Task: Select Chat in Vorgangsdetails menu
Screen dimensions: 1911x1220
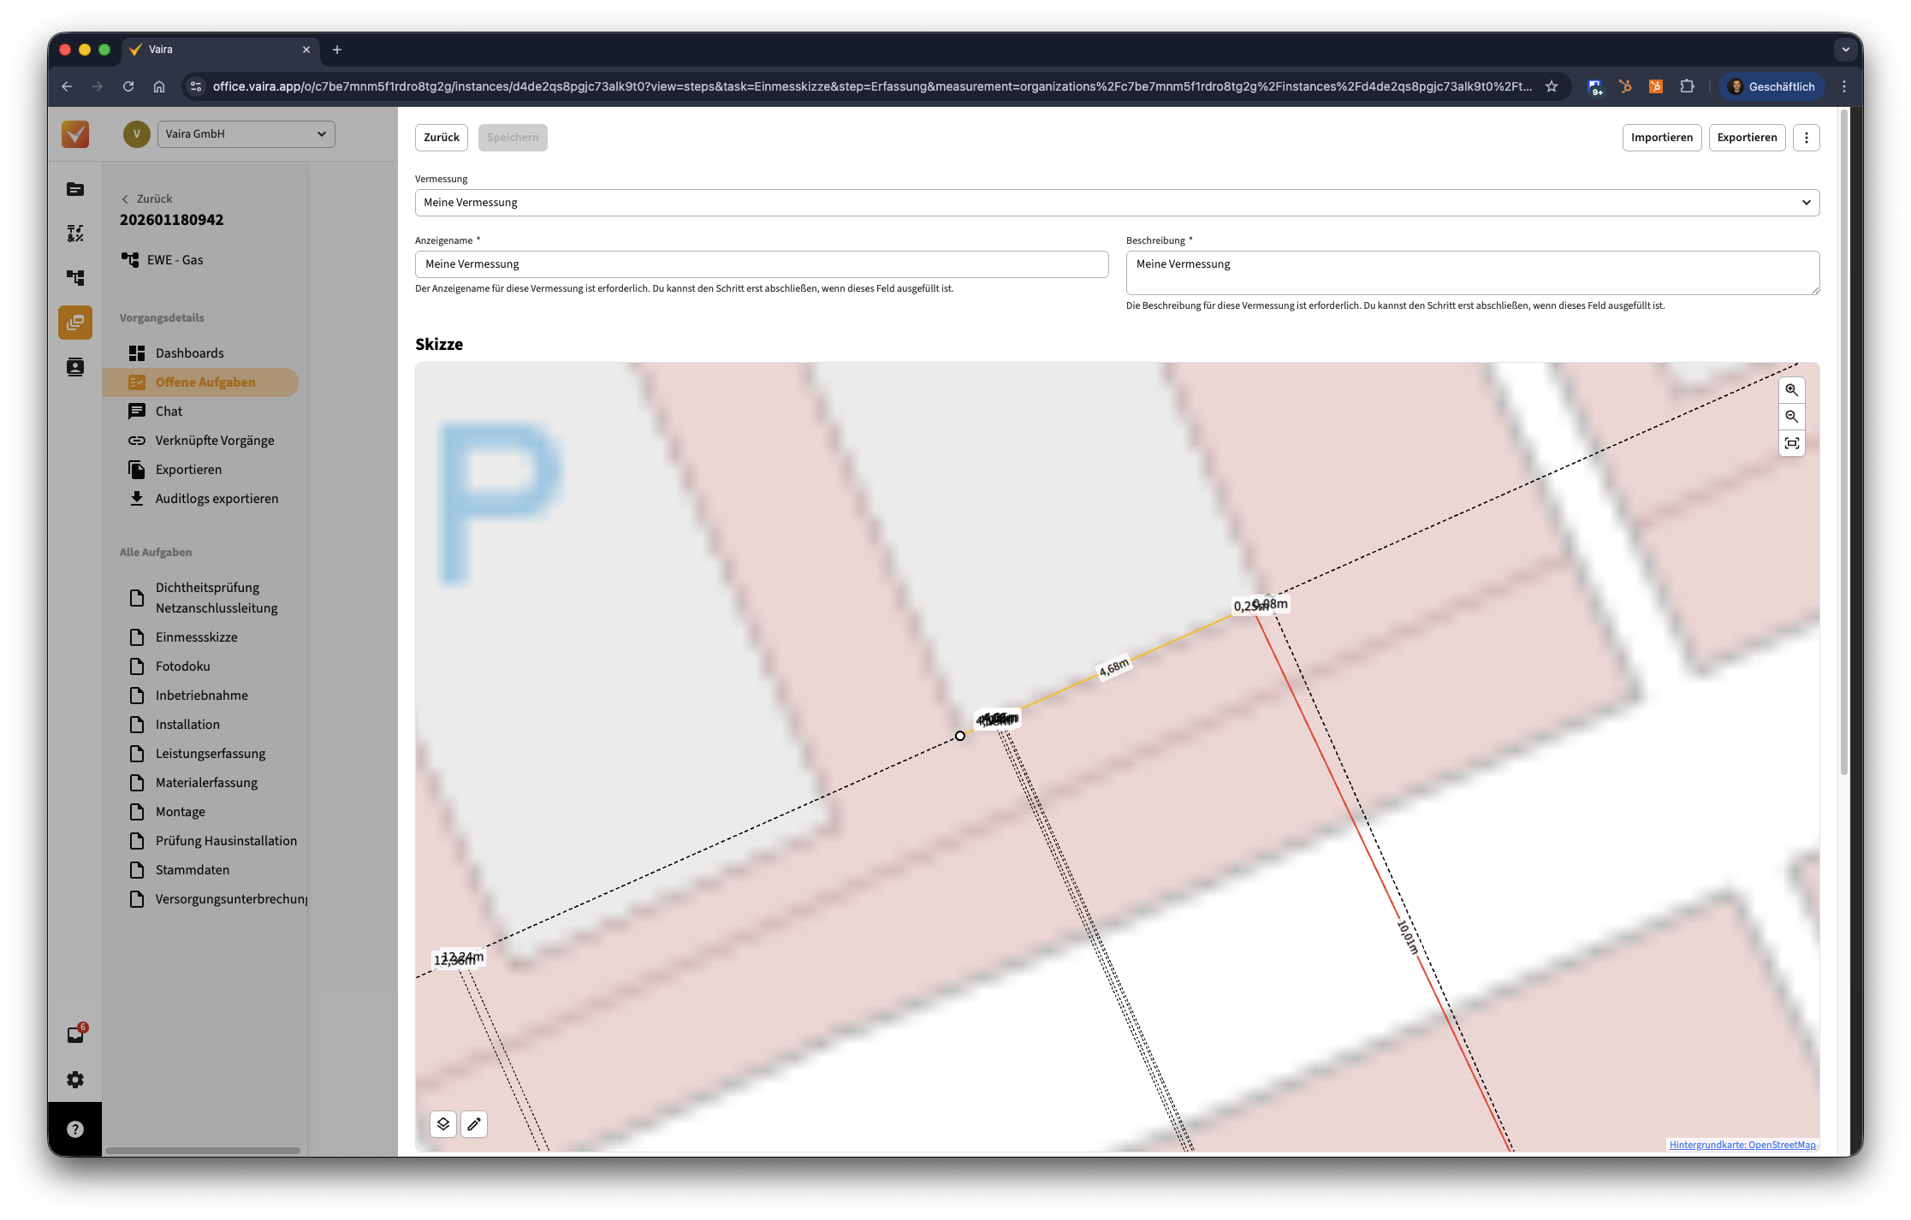Action: [169, 412]
